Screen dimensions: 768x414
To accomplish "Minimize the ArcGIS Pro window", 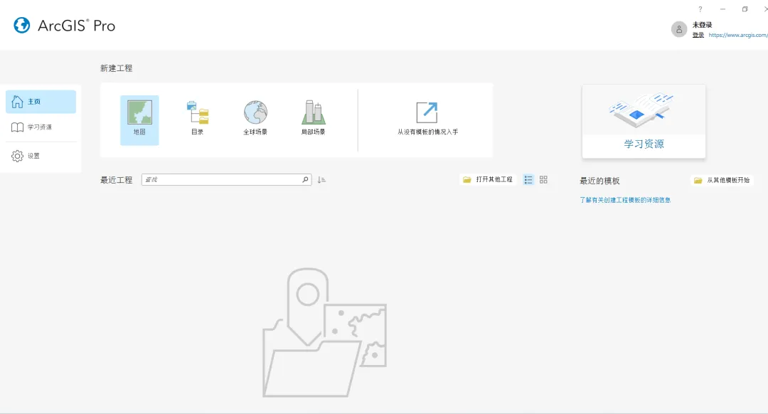I will click(x=722, y=9).
